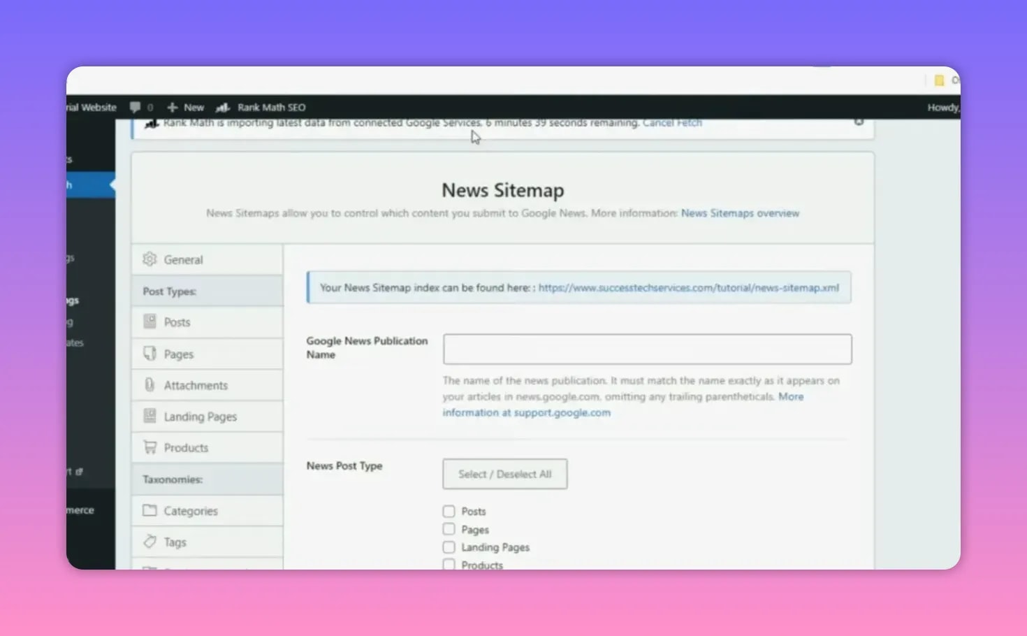
Task: Open the New content menu
Action: click(185, 107)
